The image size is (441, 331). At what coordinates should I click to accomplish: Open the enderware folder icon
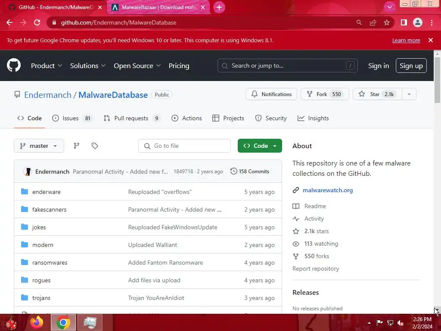[25, 192]
